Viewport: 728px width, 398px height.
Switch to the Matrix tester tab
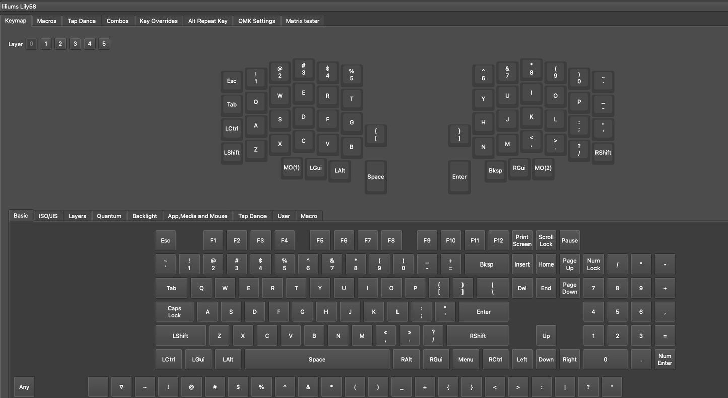303,21
